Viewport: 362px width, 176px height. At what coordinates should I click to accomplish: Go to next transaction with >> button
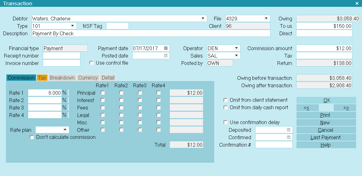(x=345, y=108)
